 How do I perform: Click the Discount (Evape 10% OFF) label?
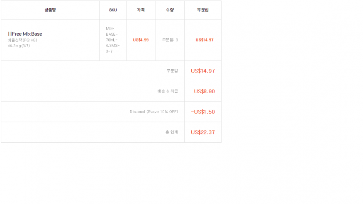tap(154, 112)
